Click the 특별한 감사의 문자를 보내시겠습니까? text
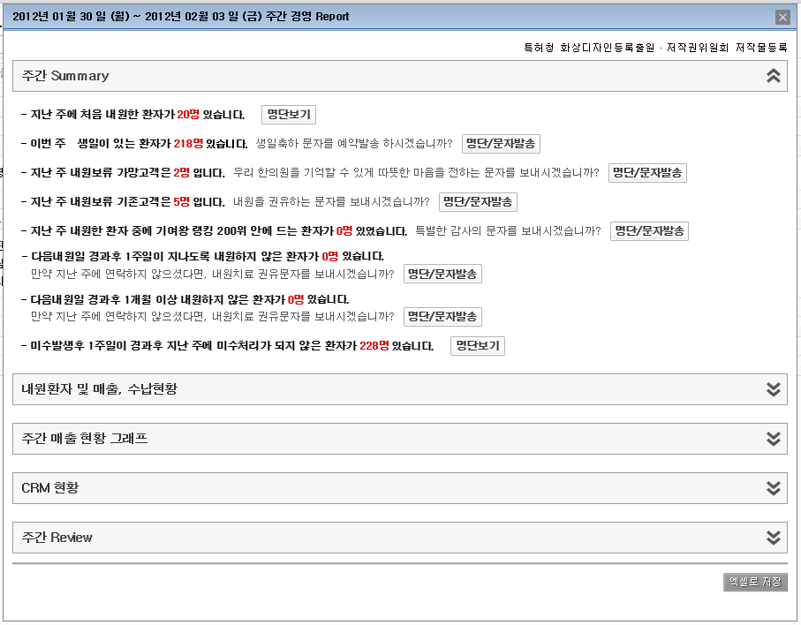 tap(509, 230)
